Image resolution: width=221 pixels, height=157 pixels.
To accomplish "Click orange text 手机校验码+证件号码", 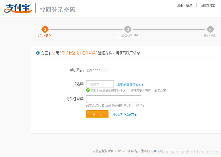I will pos(79,53).
